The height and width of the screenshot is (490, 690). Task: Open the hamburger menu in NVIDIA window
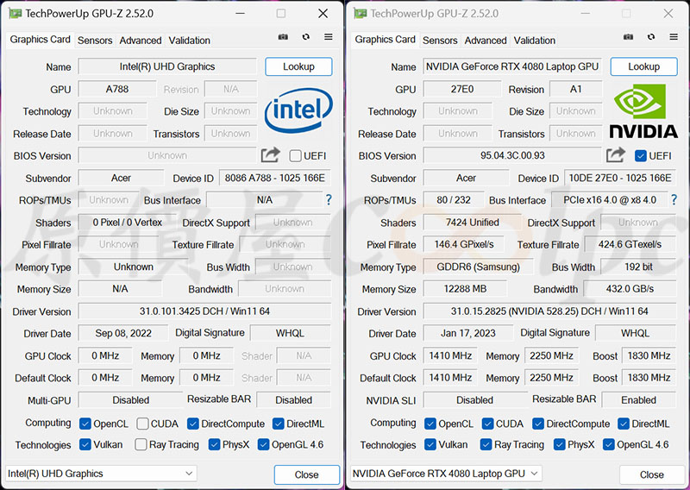pyautogui.click(x=673, y=39)
